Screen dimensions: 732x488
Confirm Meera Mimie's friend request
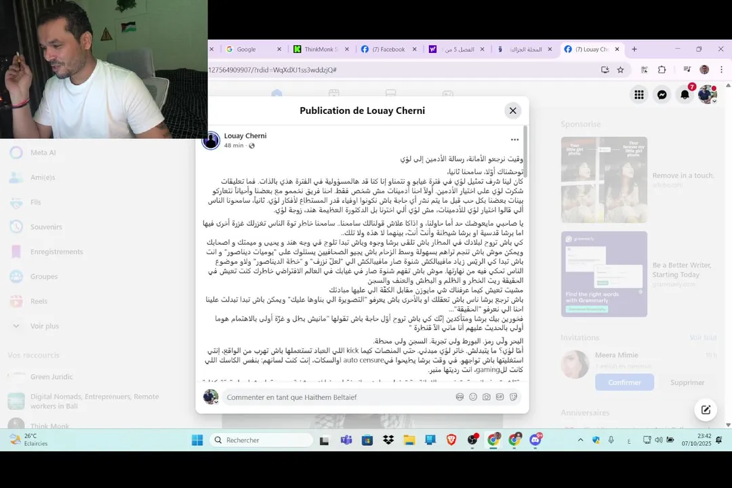point(624,382)
